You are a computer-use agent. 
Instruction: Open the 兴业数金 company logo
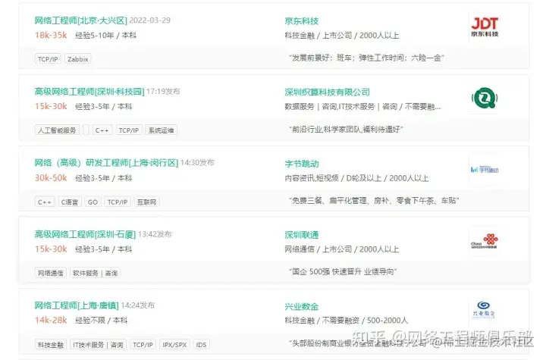(484, 309)
